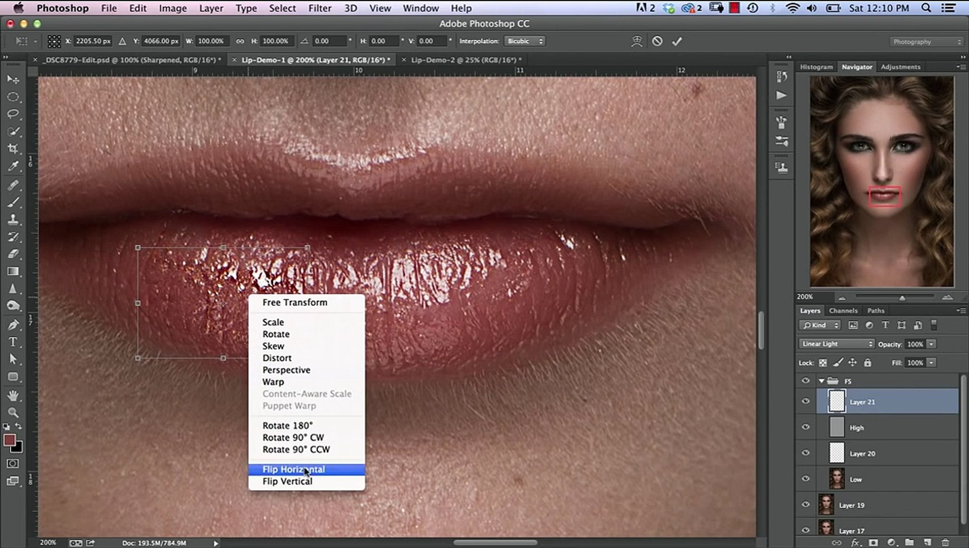This screenshot has height=548, width=969.
Task: Open the Filter menu
Action: [x=319, y=8]
